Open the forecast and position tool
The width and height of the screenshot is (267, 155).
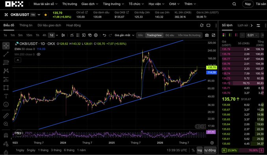[x=6, y=79]
